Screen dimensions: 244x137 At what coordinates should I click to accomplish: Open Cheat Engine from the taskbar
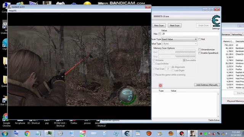click(127, 134)
